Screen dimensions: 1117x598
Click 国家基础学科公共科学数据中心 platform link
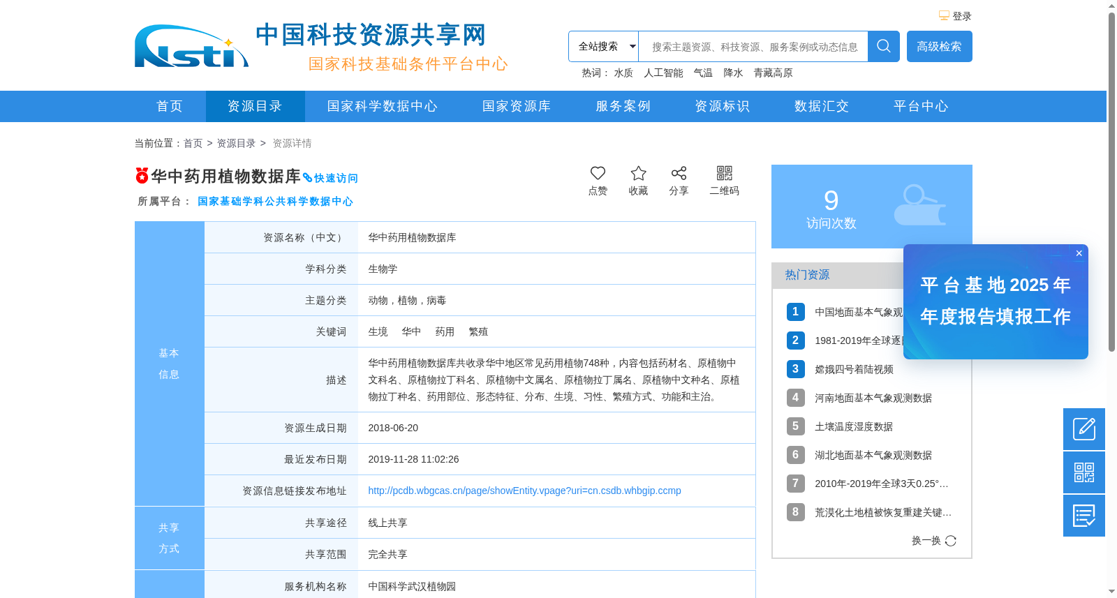point(275,201)
